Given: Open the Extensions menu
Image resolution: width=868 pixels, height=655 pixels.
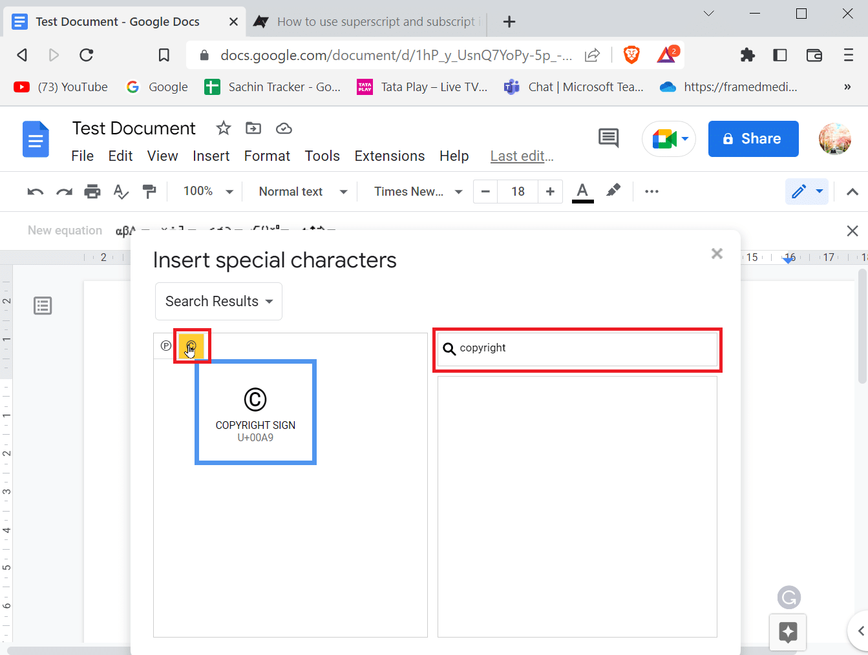Looking at the screenshot, I should click(389, 156).
